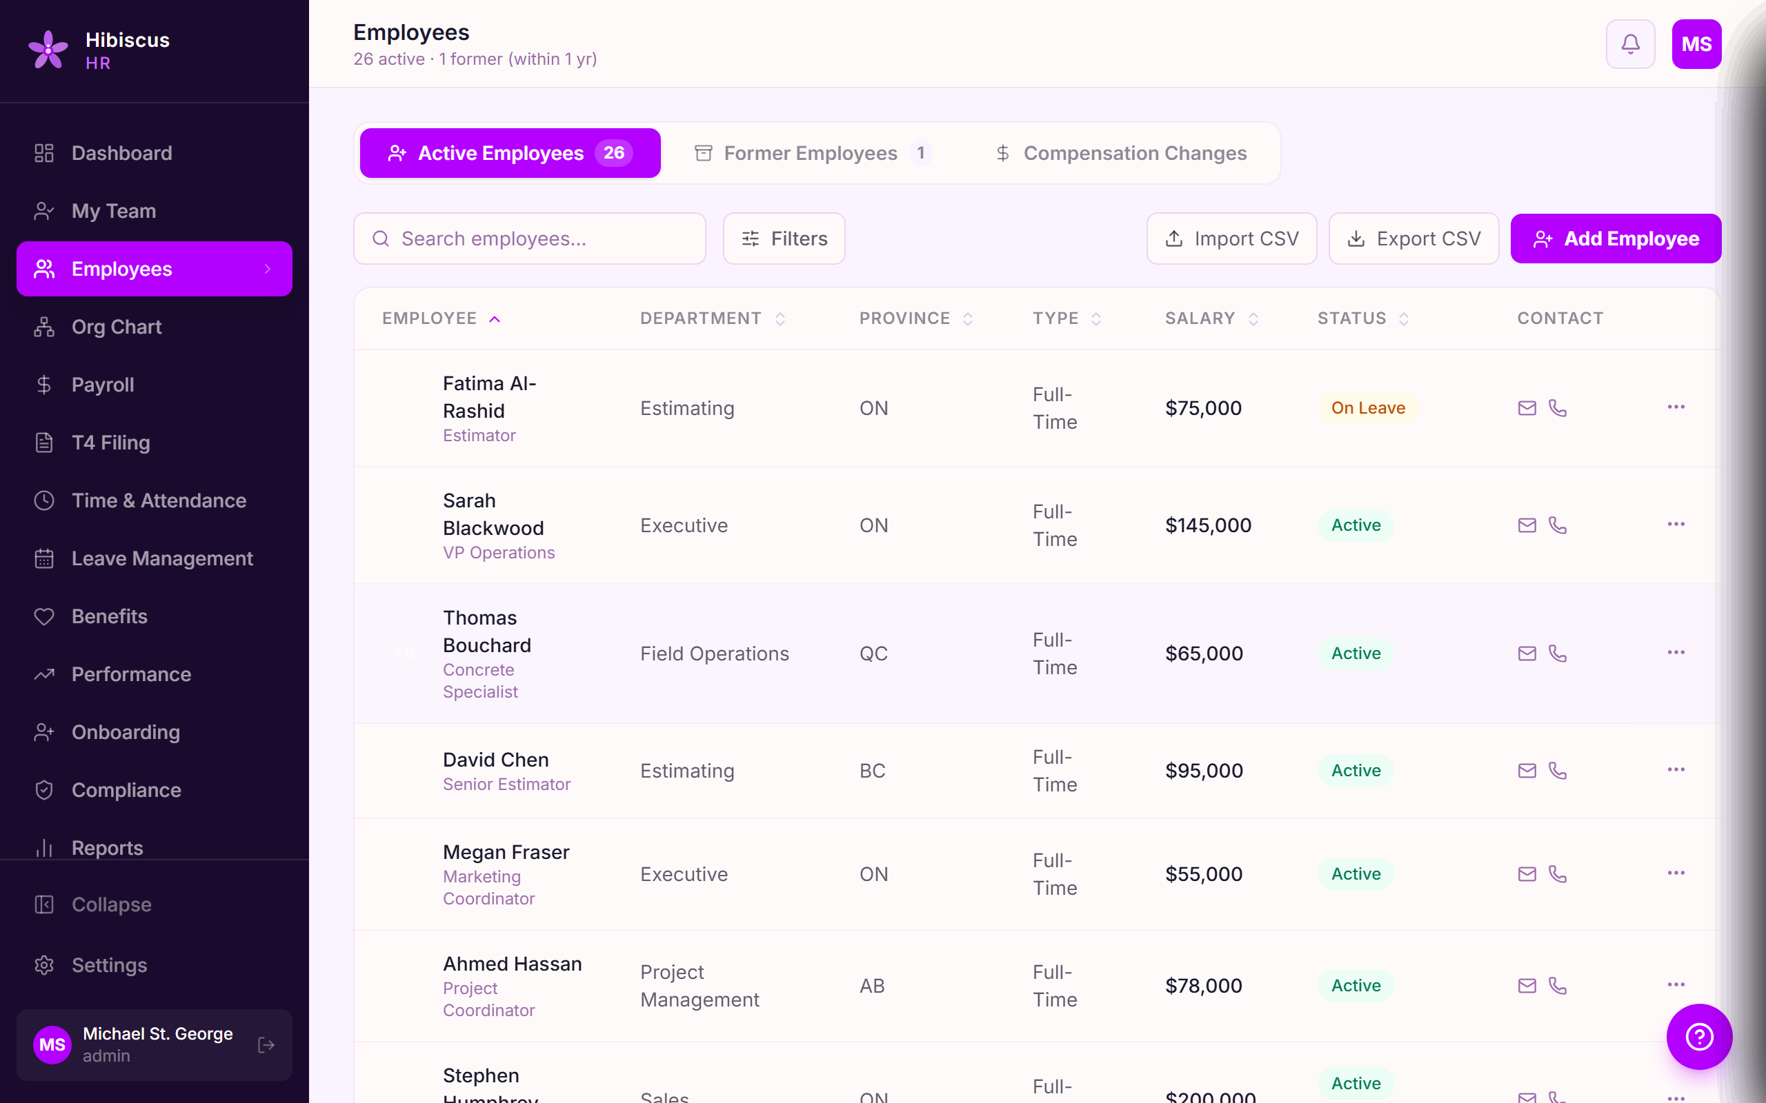Image resolution: width=1766 pixels, height=1103 pixels.
Task: Click the MS profile avatar in header
Action: pos(1696,43)
